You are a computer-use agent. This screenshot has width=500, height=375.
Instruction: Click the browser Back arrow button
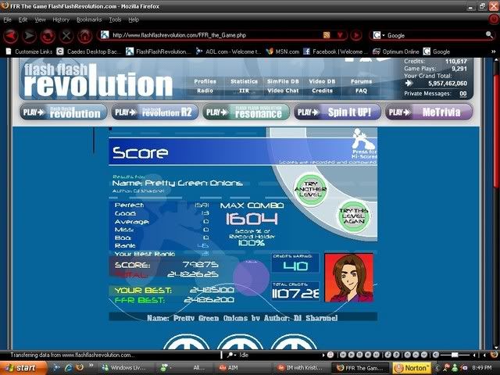(10, 35)
